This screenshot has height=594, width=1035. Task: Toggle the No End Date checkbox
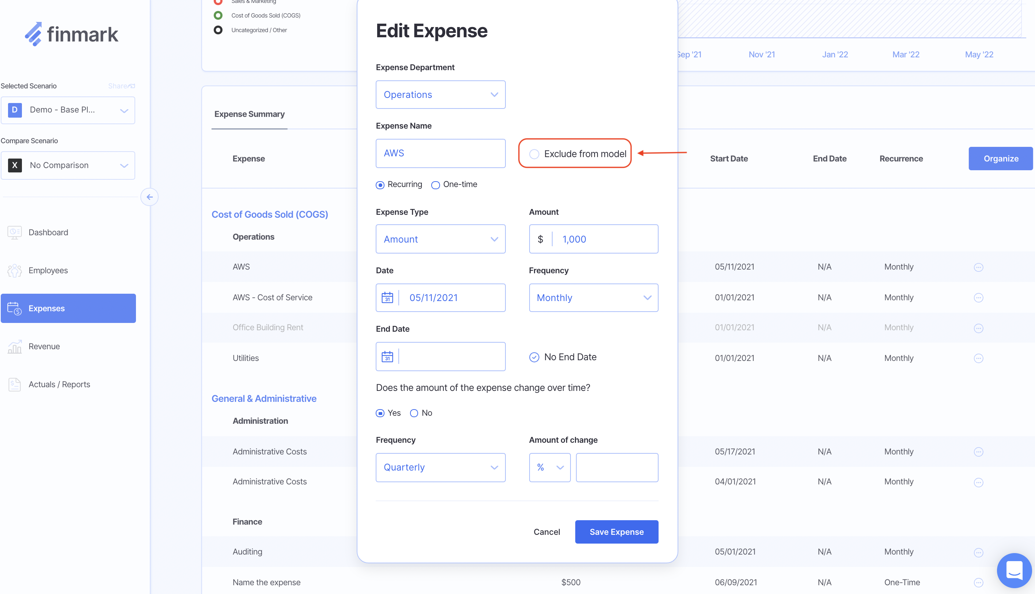point(534,357)
